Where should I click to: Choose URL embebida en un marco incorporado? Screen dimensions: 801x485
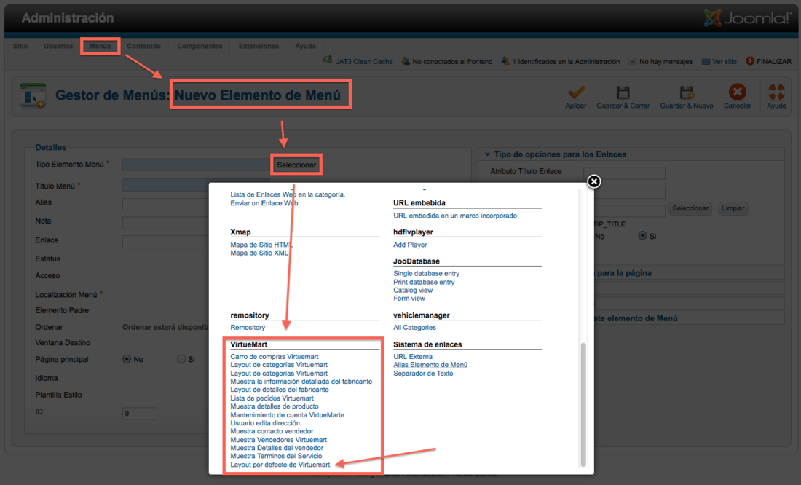[454, 216]
